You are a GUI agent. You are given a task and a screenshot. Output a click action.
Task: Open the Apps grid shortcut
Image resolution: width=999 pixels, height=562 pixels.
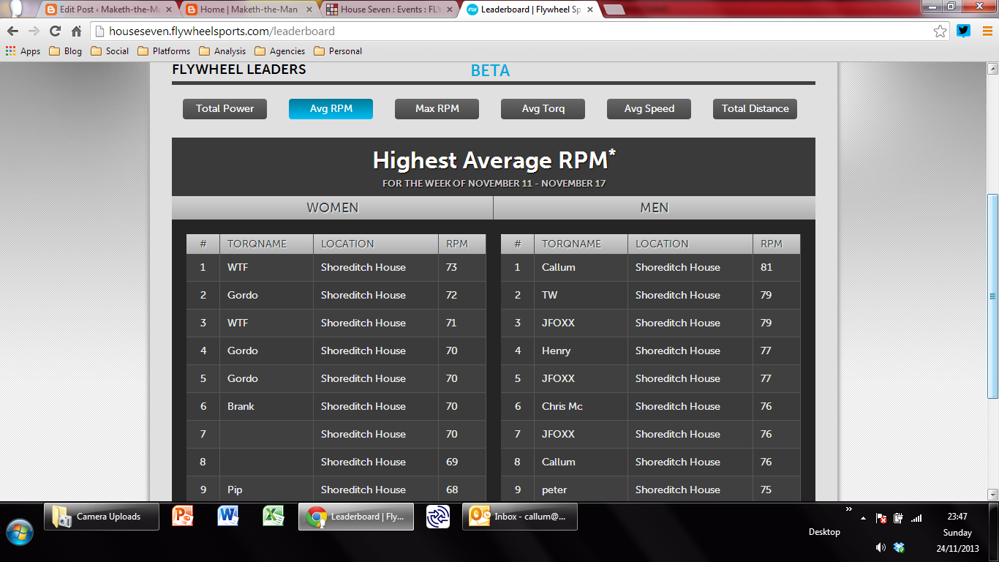coord(23,51)
